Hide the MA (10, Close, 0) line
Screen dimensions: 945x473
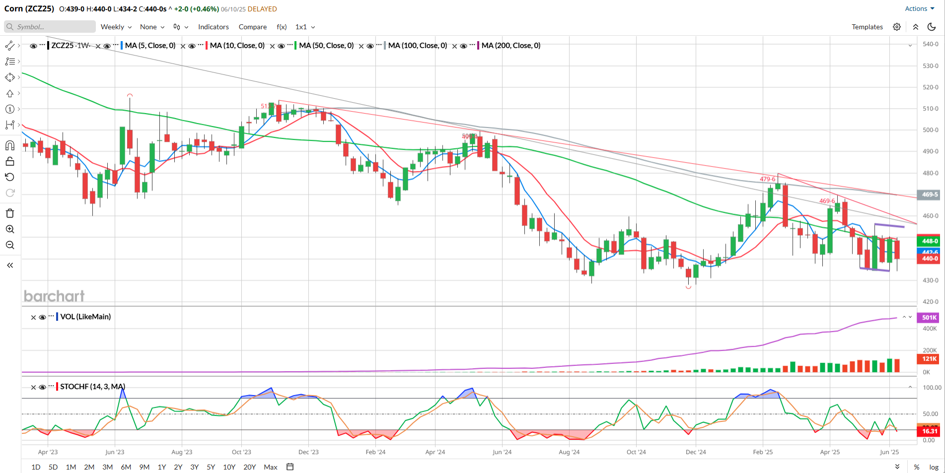[x=192, y=46]
